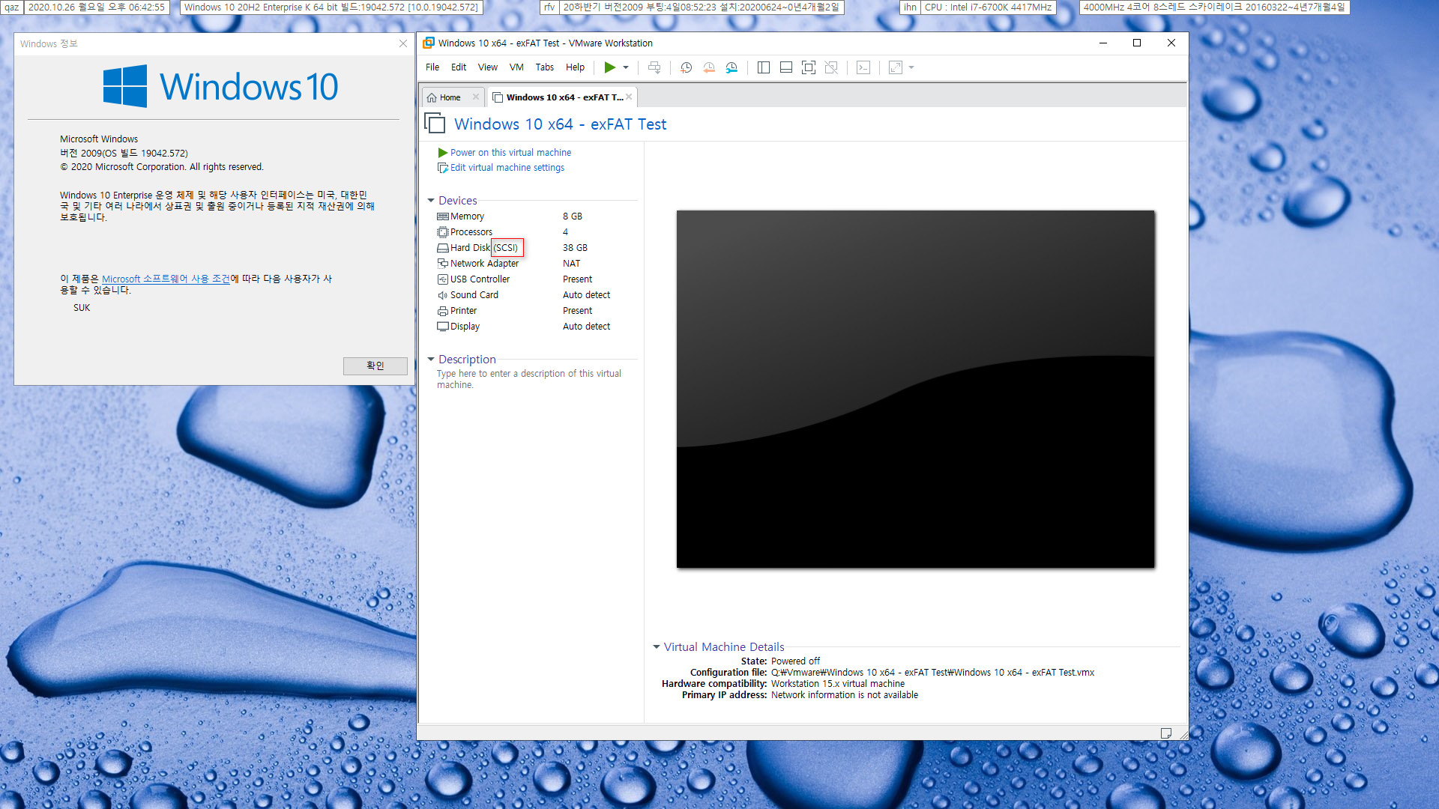Toggle the thumbnail bar panel icon
This screenshot has height=809, width=1439.
(786, 67)
